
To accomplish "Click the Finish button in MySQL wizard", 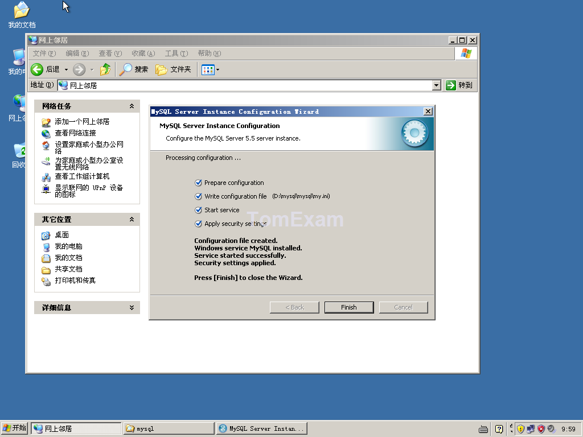I will [x=349, y=307].
